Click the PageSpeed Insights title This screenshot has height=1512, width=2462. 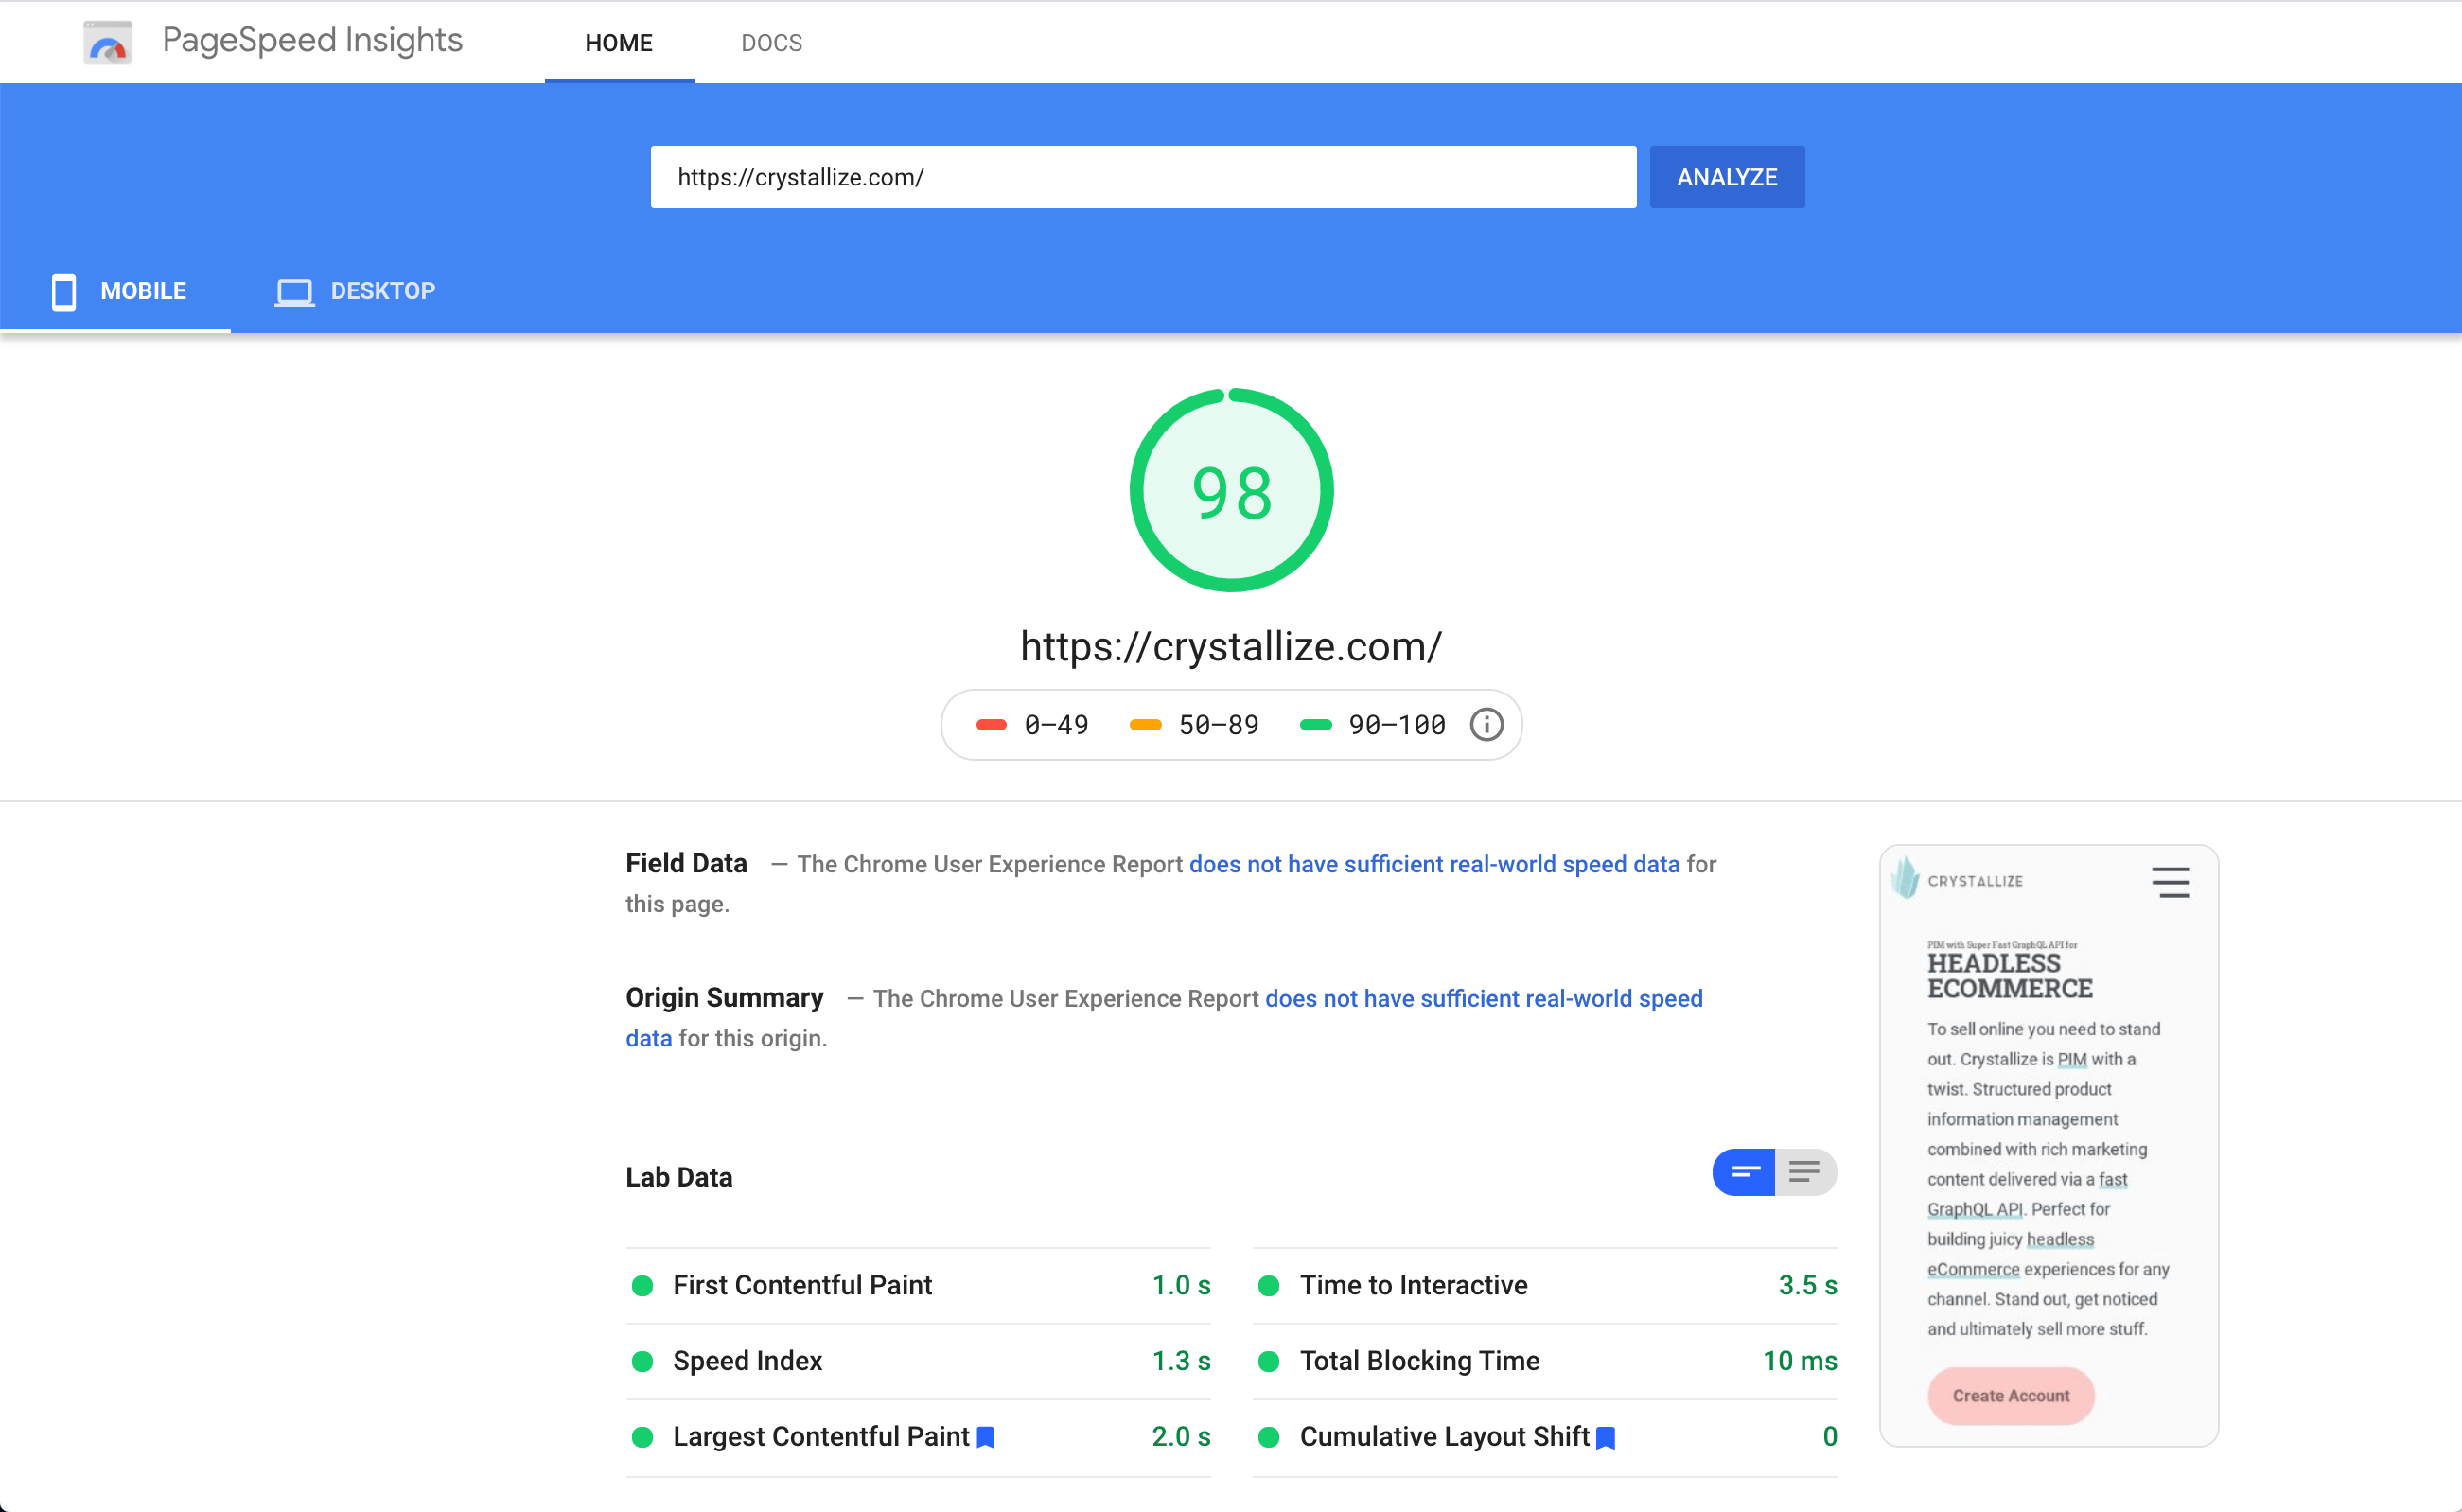[x=312, y=41]
